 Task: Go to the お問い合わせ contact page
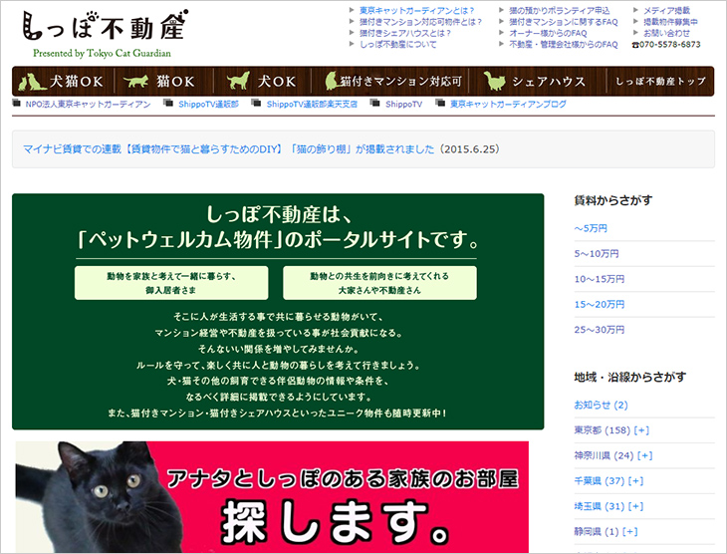pyautogui.click(x=666, y=33)
